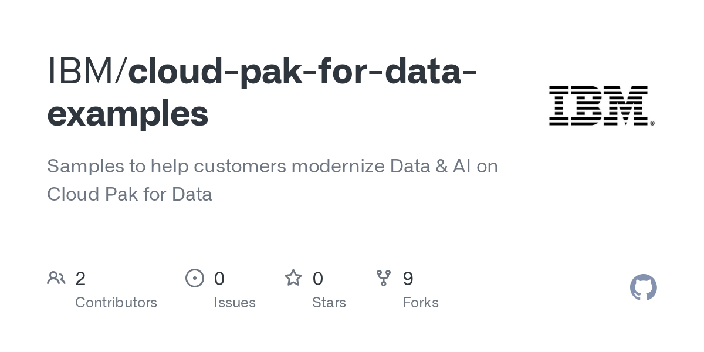Click the repository description text
The height and width of the screenshot is (352, 704).
(x=273, y=180)
